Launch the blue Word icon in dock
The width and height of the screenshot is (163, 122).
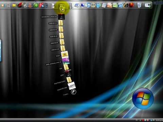pos(120,5)
